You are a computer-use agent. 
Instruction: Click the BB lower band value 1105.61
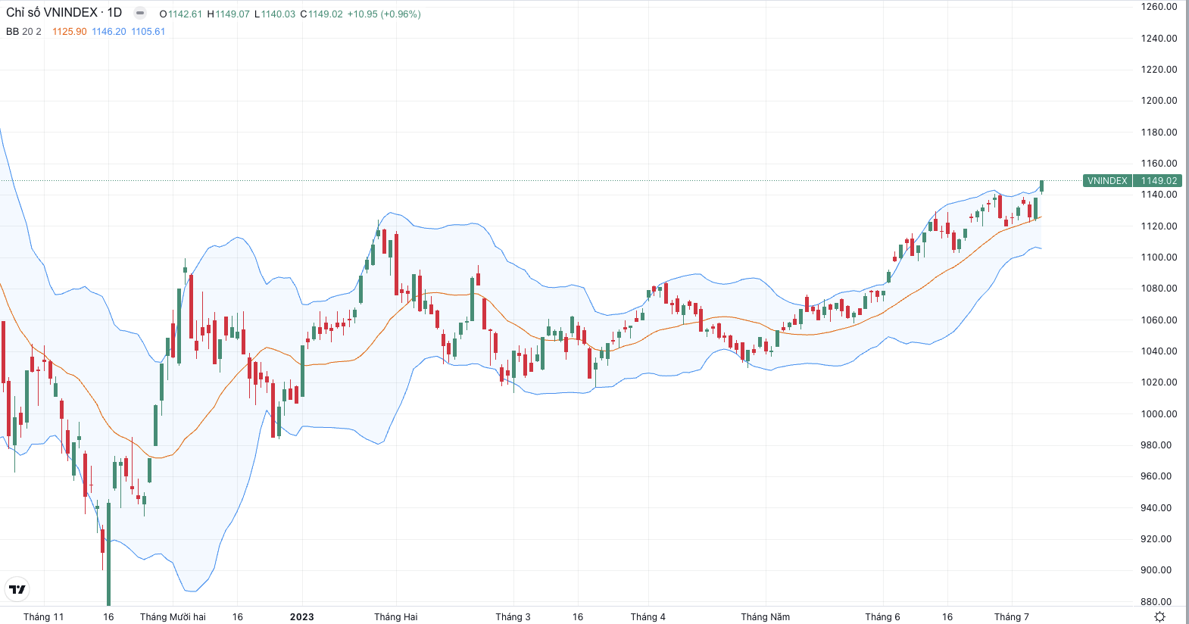click(x=148, y=32)
